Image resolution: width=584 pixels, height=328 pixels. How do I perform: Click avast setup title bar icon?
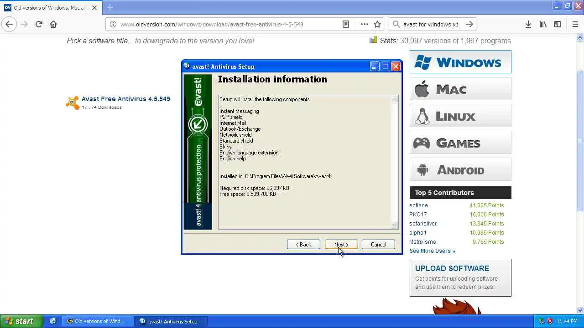[x=187, y=66]
